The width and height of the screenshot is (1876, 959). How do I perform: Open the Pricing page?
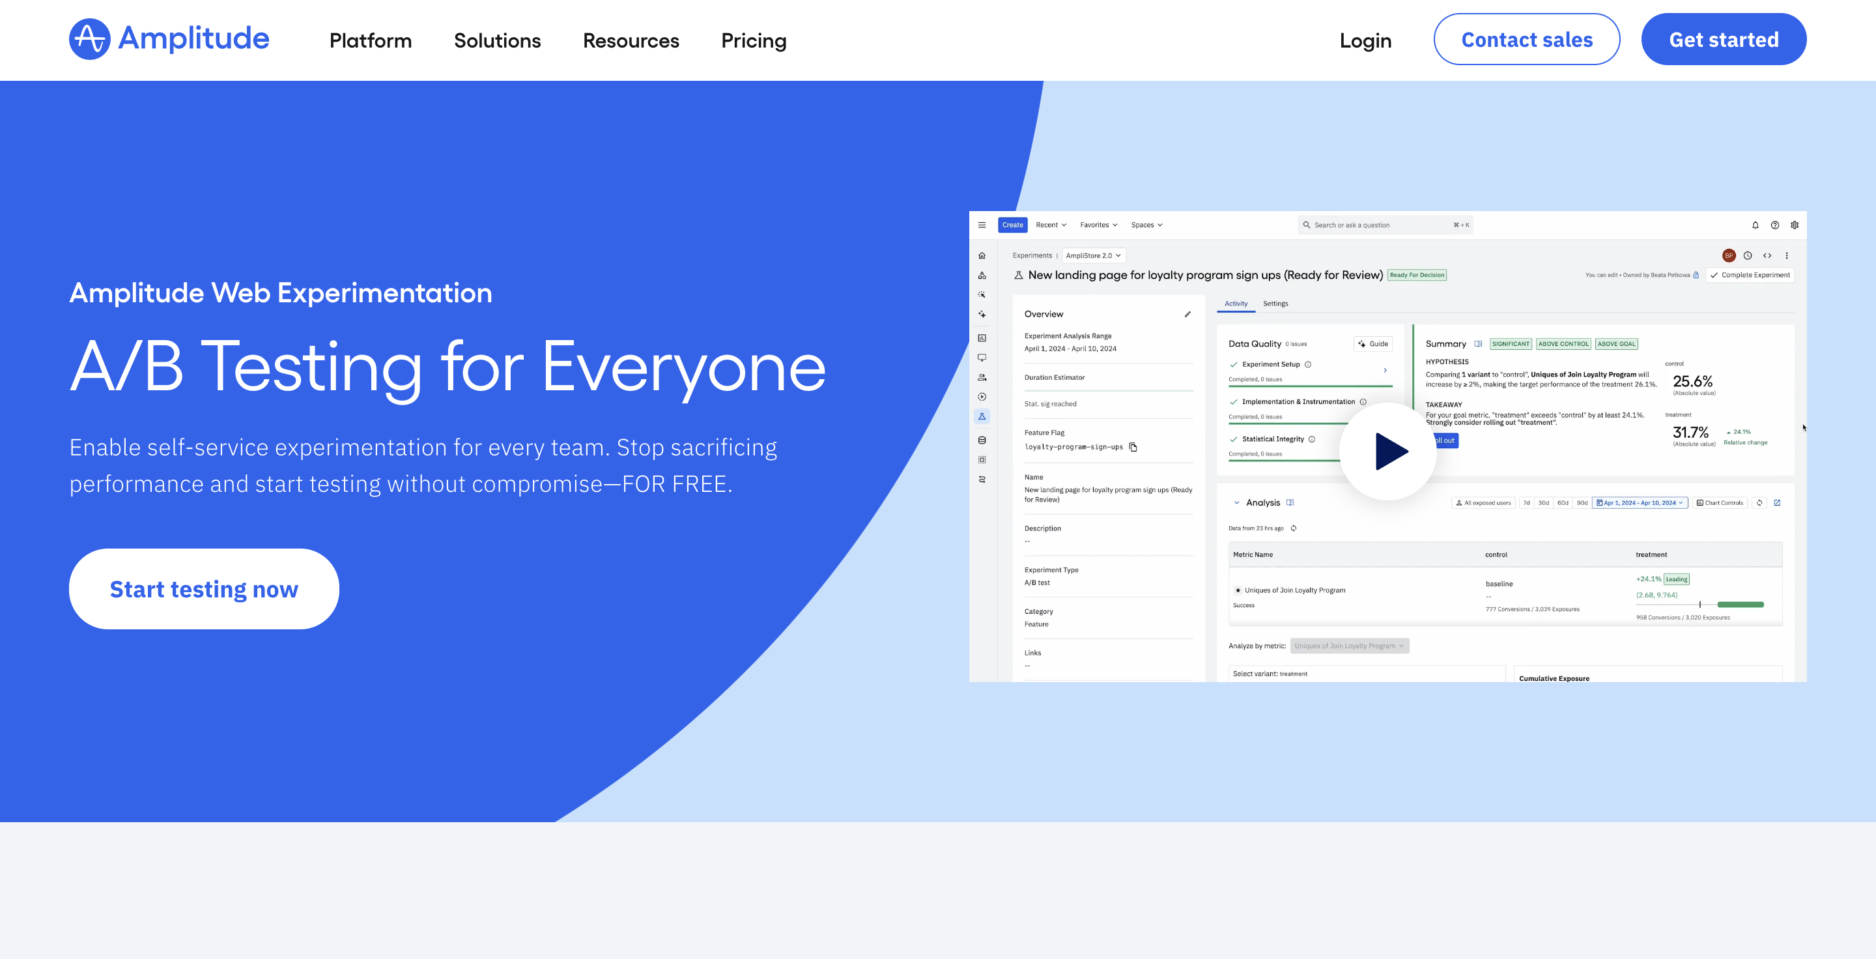(753, 41)
